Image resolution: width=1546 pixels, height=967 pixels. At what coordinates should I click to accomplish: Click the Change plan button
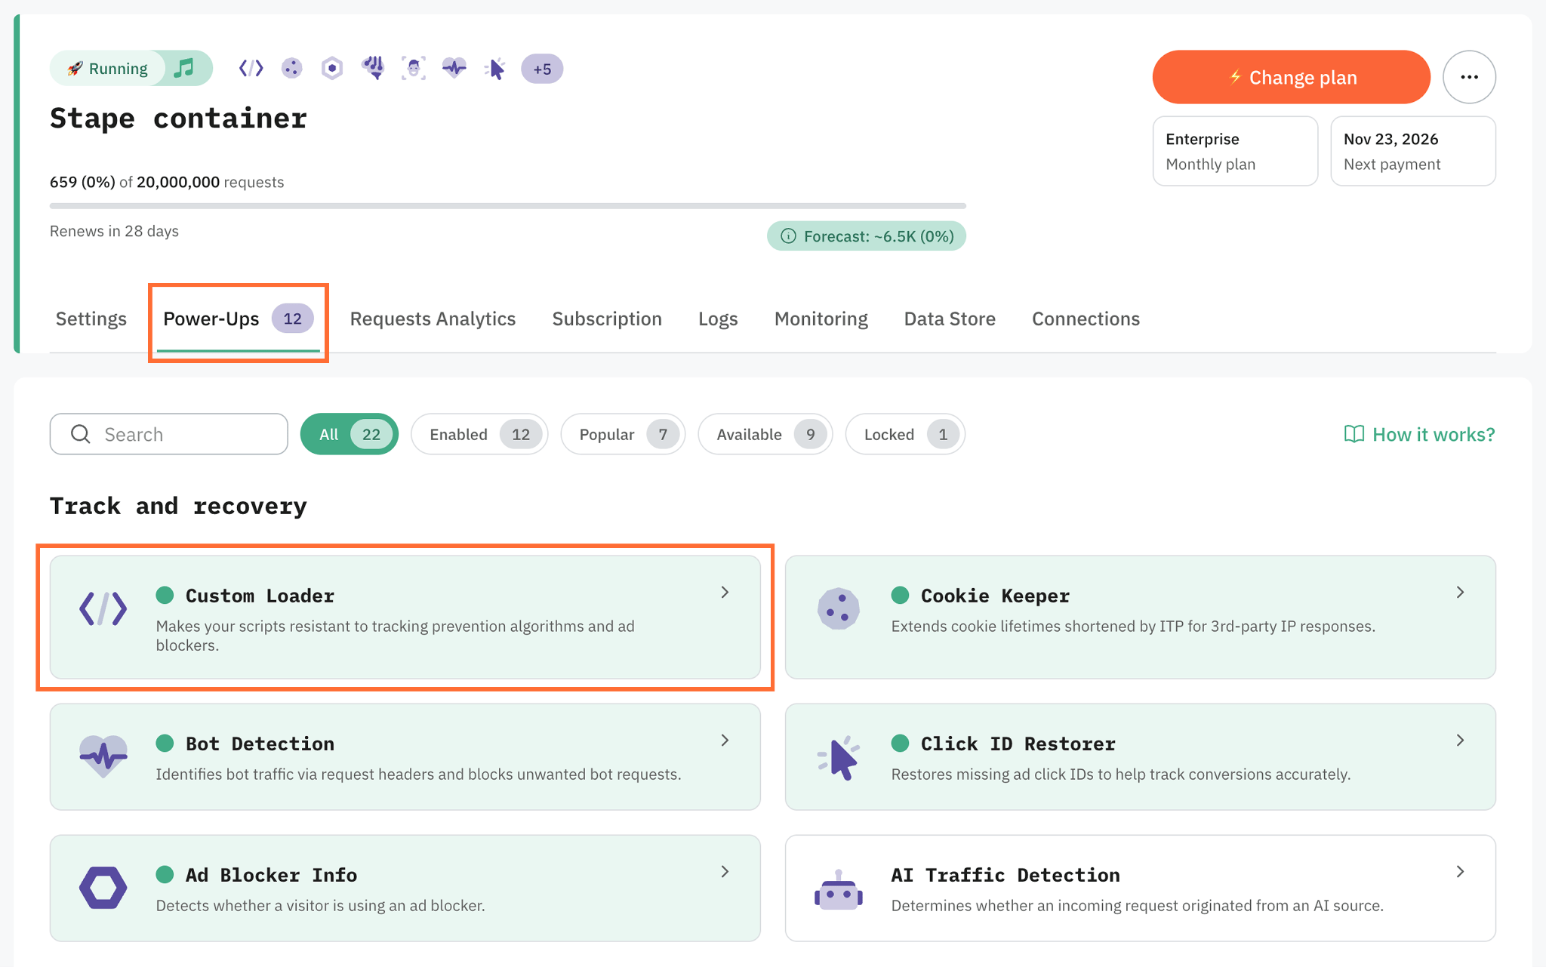click(x=1292, y=77)
